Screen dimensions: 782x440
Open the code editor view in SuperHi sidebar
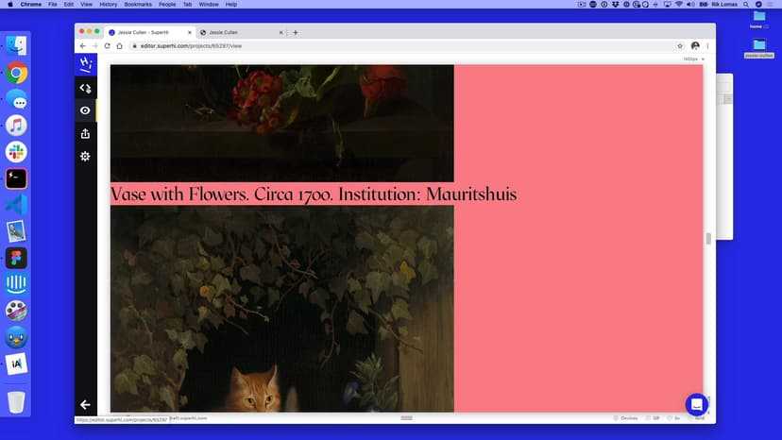click(x=85, y=88)
